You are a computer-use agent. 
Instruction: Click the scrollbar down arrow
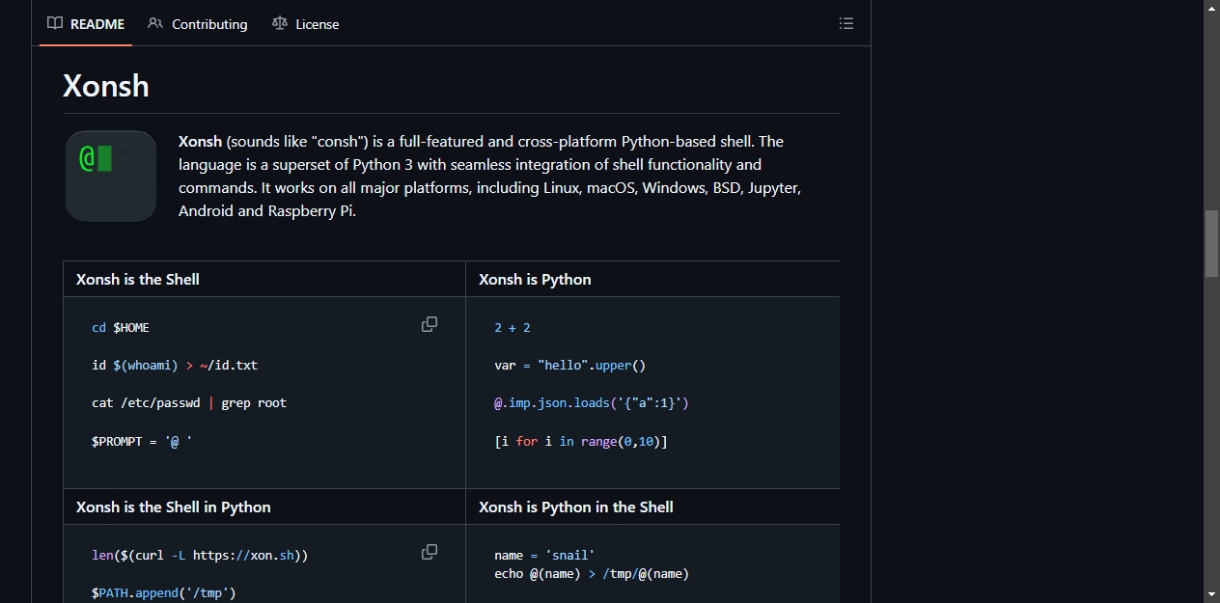[1211, 594]
